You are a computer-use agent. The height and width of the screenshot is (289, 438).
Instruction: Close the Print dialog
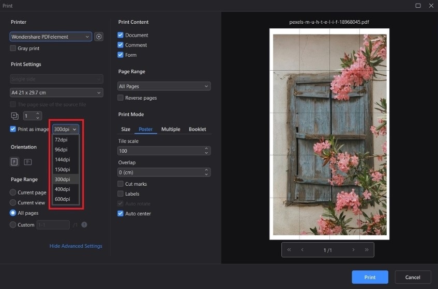(431, 6)
